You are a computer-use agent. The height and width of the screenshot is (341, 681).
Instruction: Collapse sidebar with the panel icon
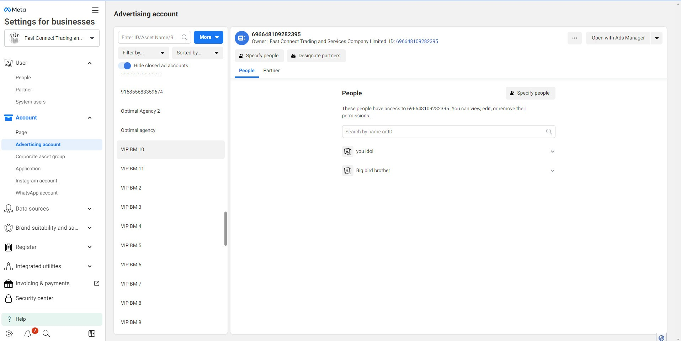coord(92,334)
